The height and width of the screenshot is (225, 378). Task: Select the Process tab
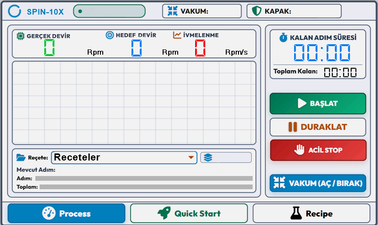pyautogui.click(x=66, y=213)
